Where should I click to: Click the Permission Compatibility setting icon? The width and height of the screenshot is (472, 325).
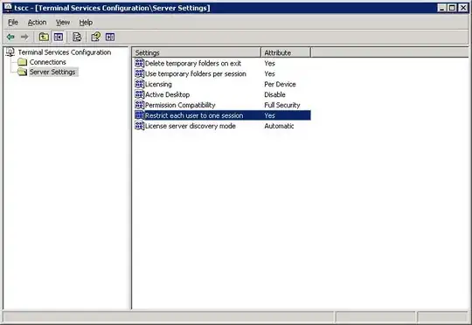click(139, 105)
